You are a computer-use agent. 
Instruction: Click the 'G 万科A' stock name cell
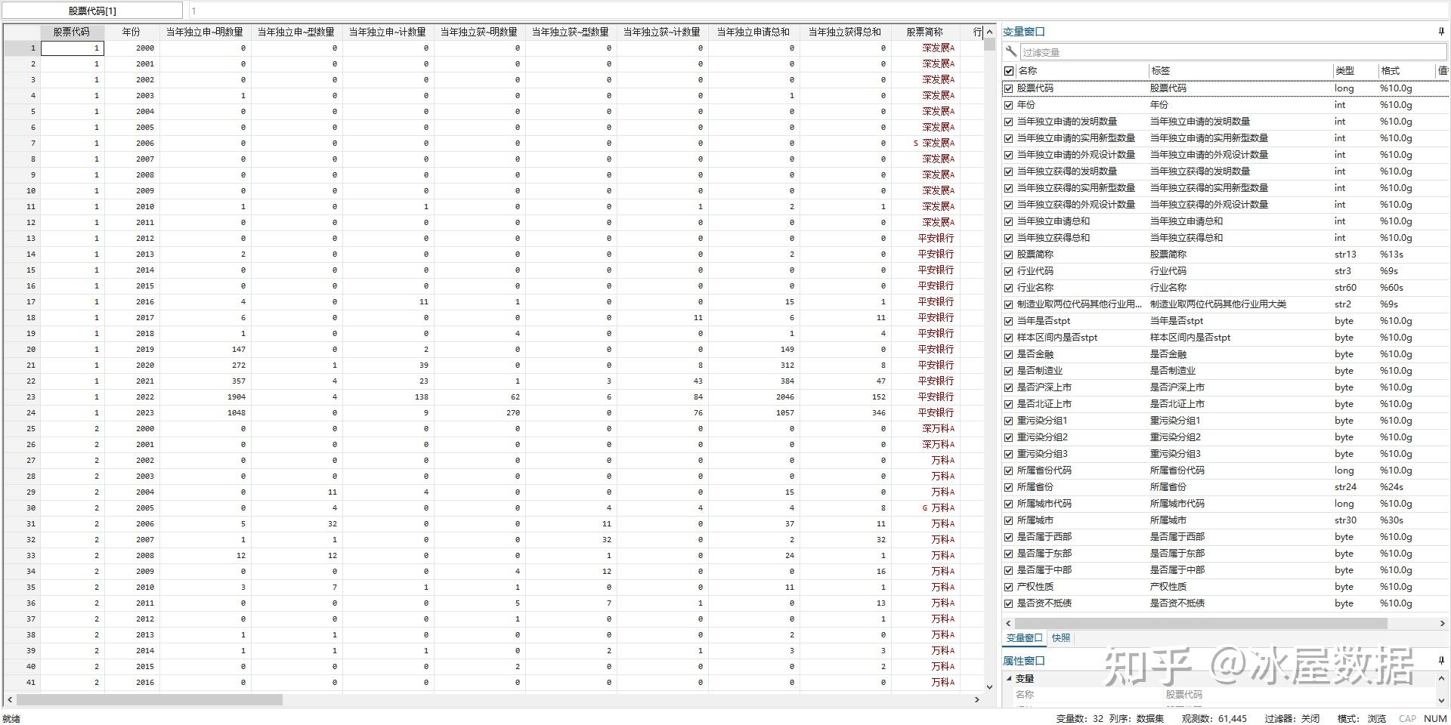[925, 508]
